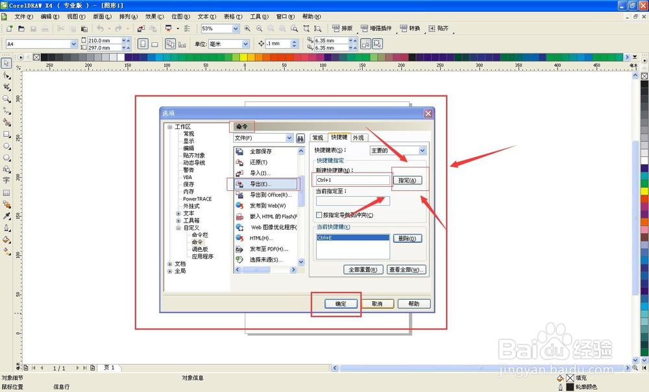Viewport: 649px width, 392px height.
Task: Open the 效果(C) menu
Action: click(x=154, y=17)
